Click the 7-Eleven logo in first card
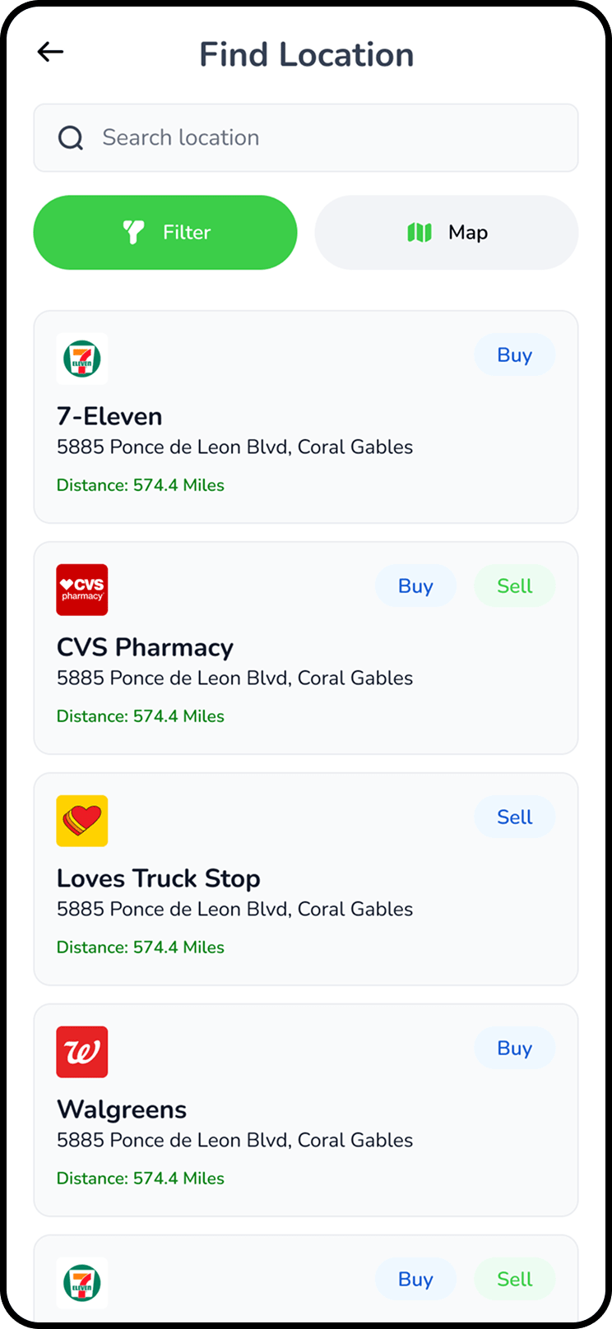This screenshot has height=1329, width=612. click(x=82, y=359)
